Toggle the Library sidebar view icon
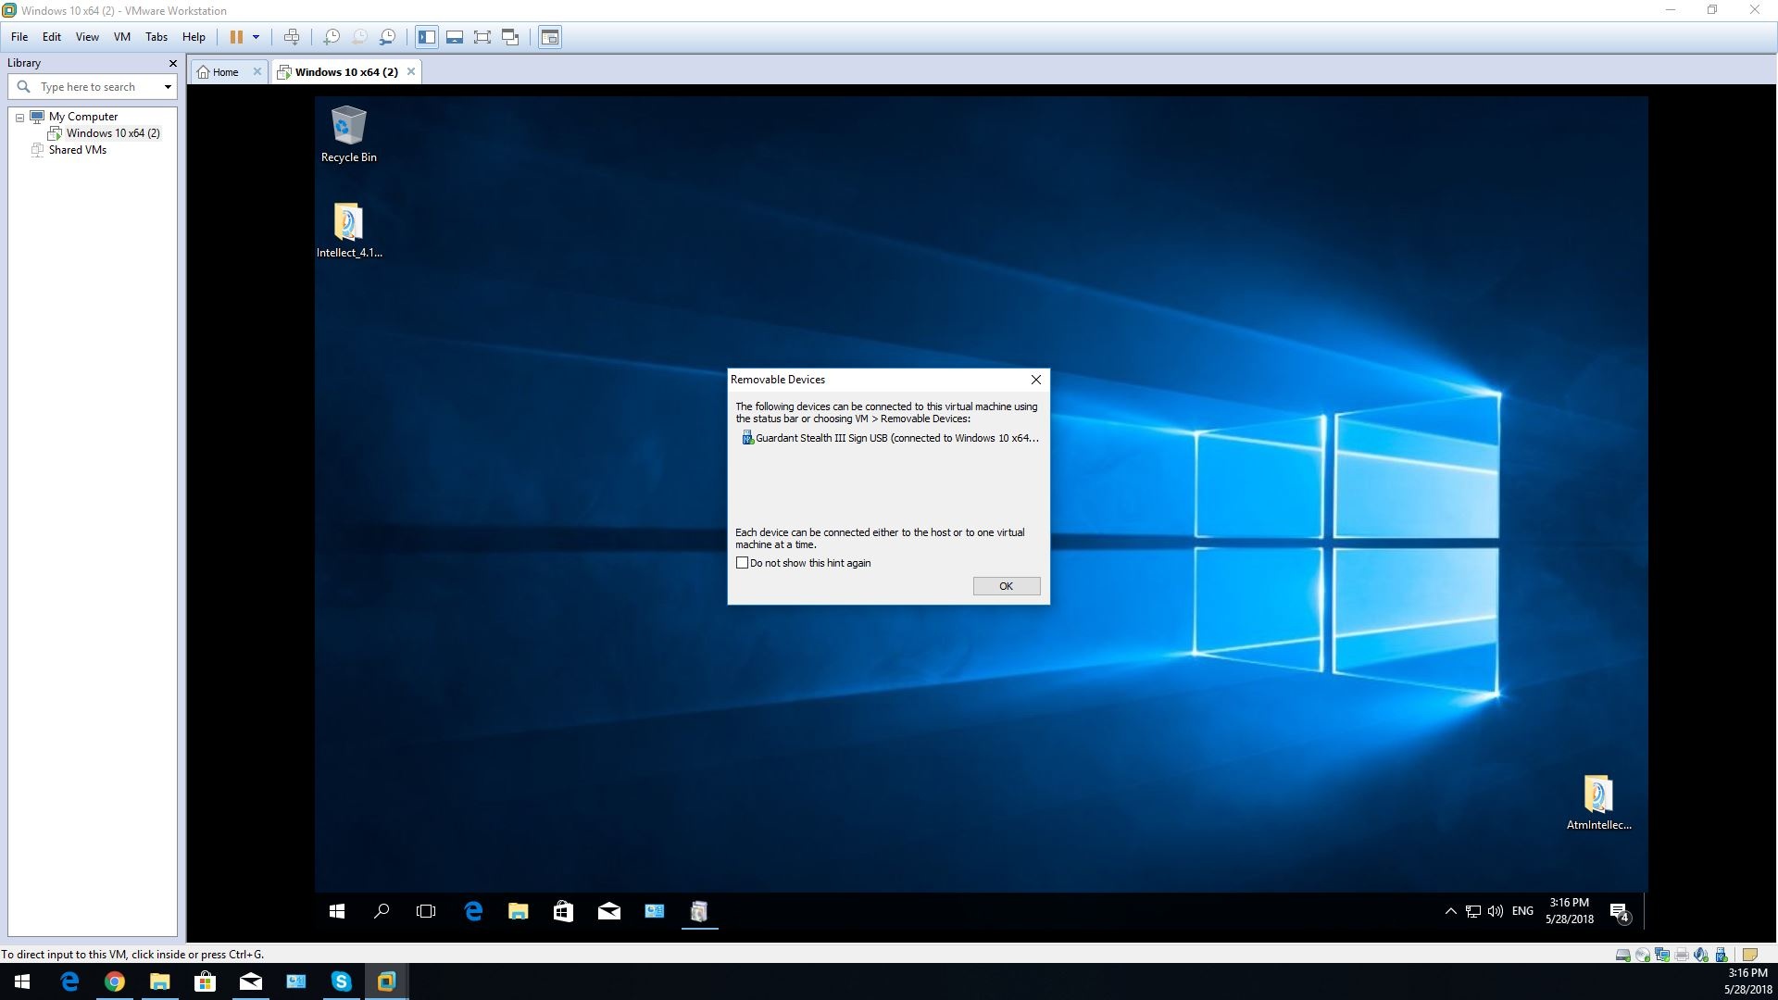This screenshot has width=1778, height=1000. (426, 37)
